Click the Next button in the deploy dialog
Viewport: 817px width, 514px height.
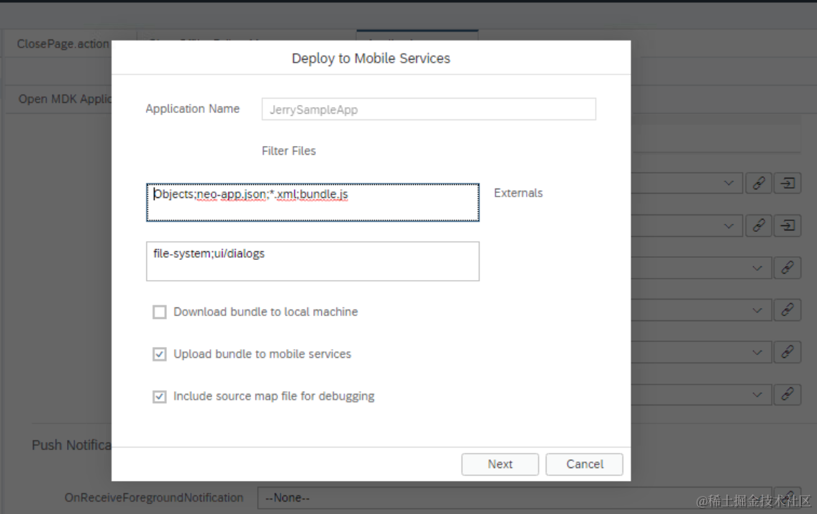[500, 464]
